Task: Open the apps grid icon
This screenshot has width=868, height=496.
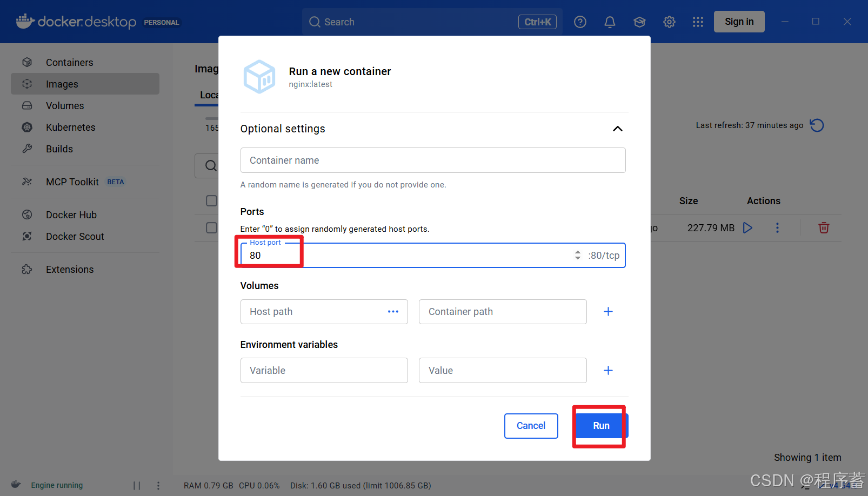Action: pos(698,22)
